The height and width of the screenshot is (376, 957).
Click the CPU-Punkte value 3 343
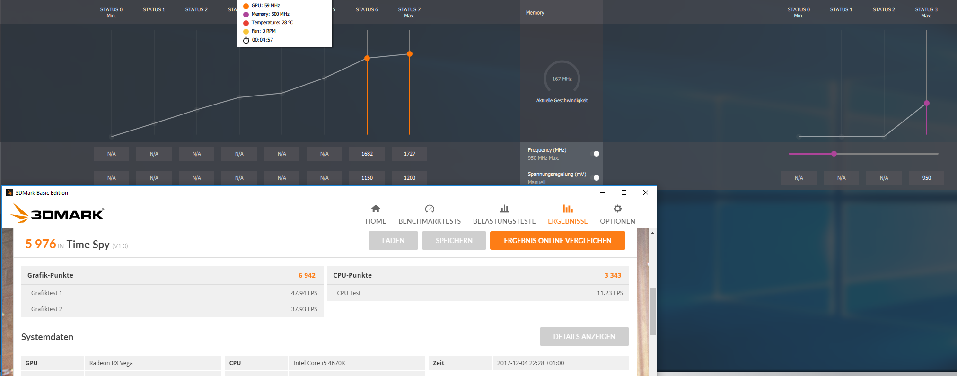[613, 275]
